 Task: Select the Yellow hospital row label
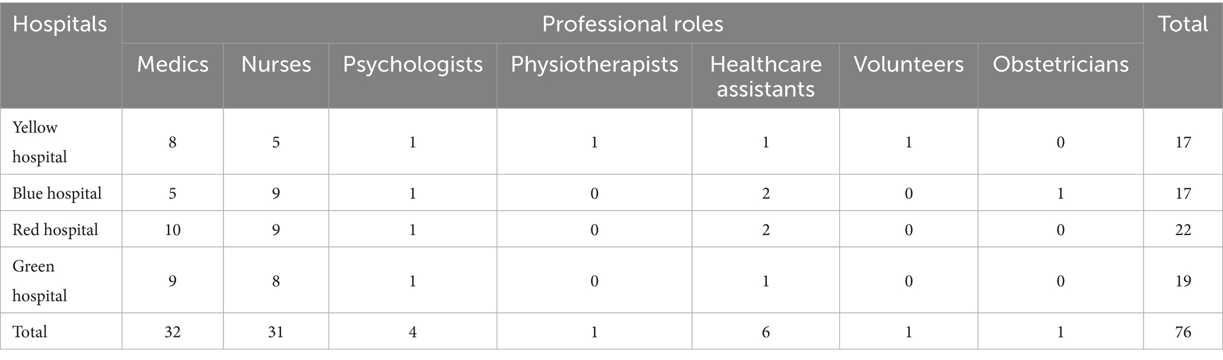click(x=40, y=142)
